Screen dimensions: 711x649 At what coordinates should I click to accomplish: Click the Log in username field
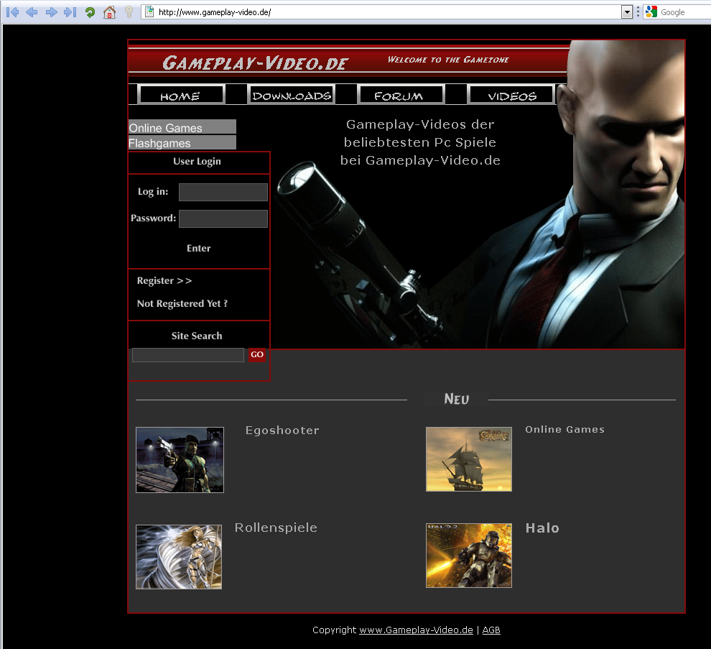(223, 192)
